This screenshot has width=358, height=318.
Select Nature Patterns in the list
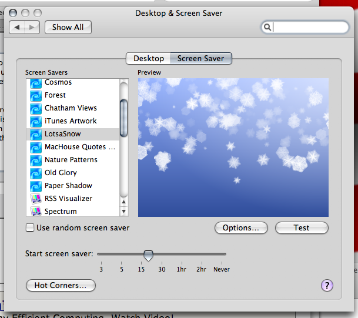71,159
